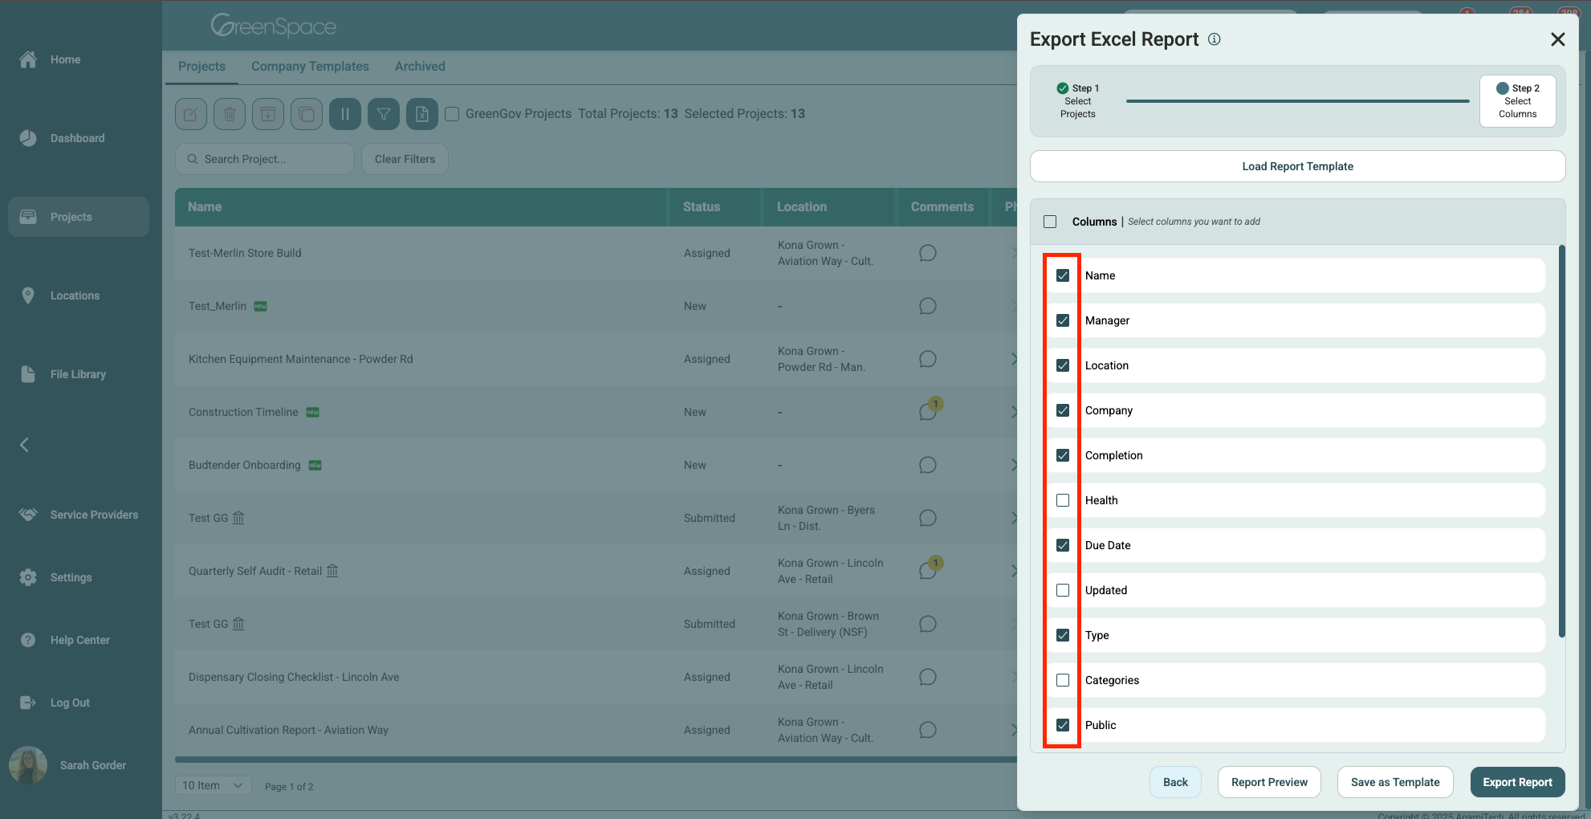Screen dimensions: 1591x819
Task: Click the info icon beside Export Excel Report
Action: [x=1215, y=39]
